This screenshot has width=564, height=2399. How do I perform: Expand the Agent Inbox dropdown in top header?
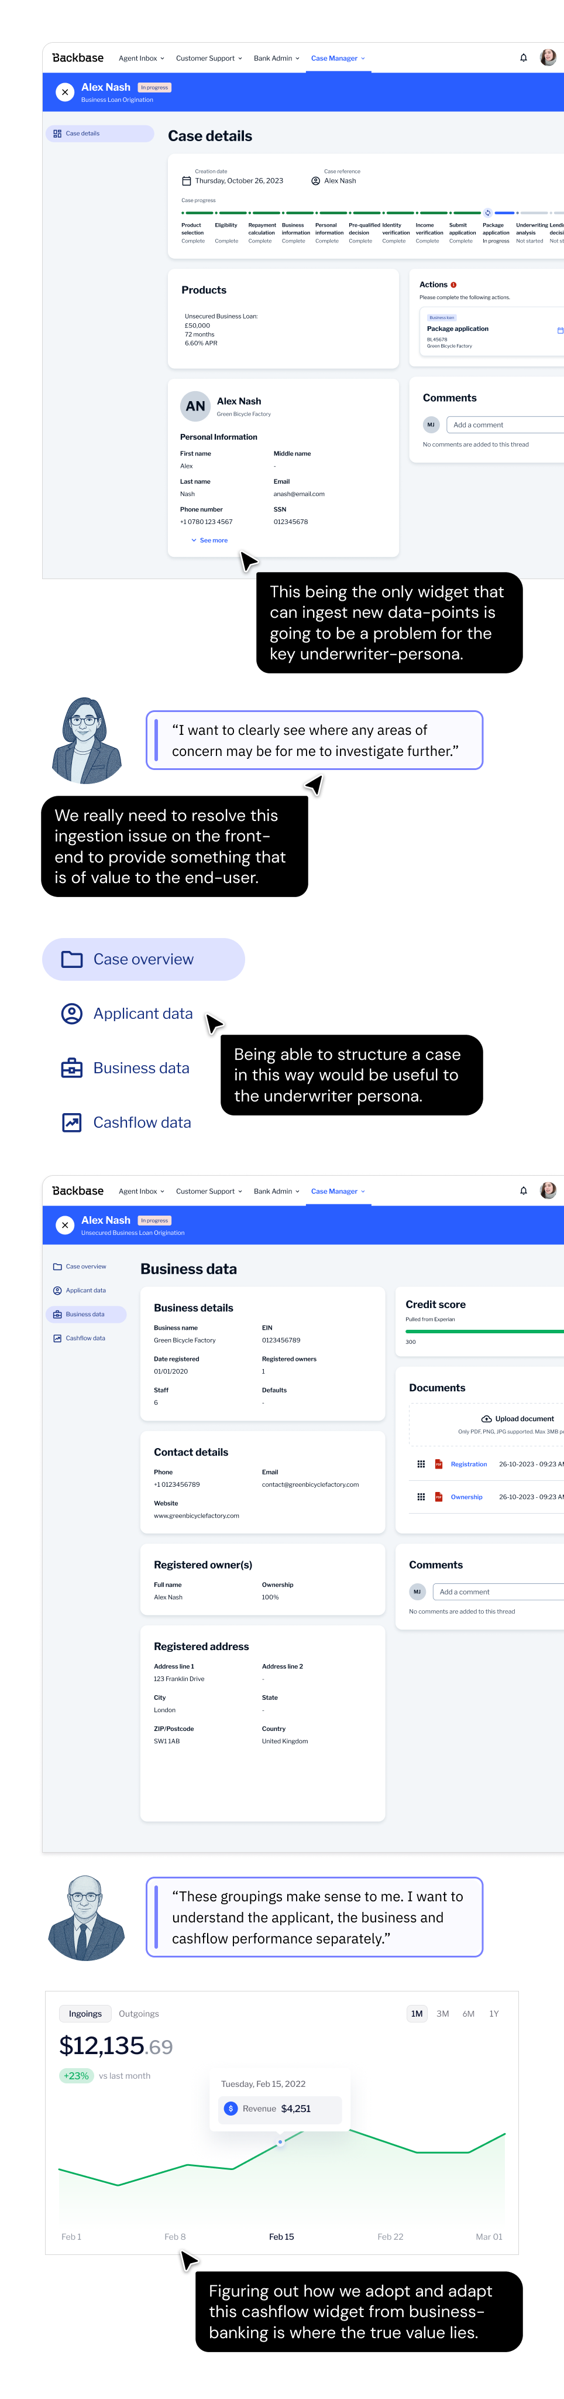142,58
